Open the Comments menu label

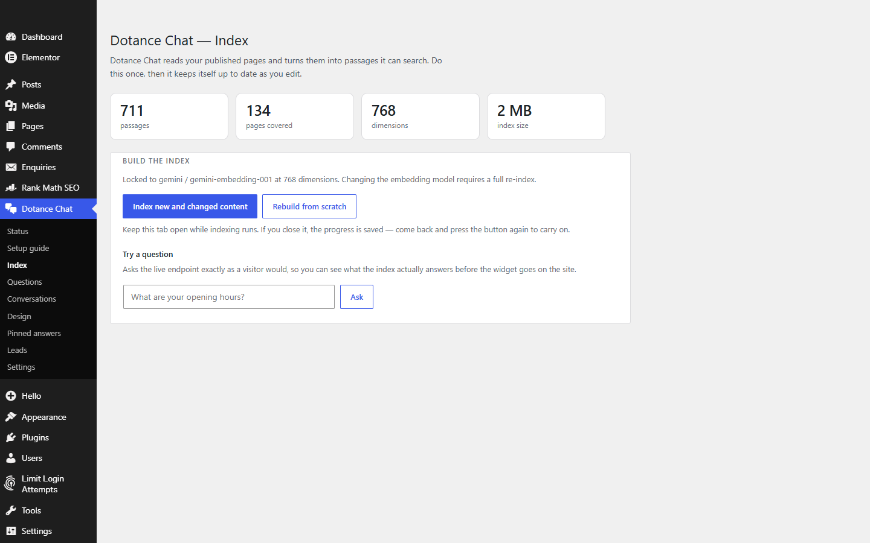click(x=42, y=147)
